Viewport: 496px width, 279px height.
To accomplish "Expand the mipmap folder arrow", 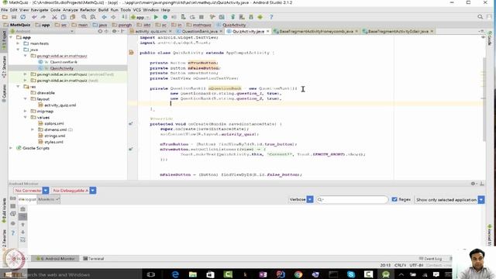I will click(26, 111).
